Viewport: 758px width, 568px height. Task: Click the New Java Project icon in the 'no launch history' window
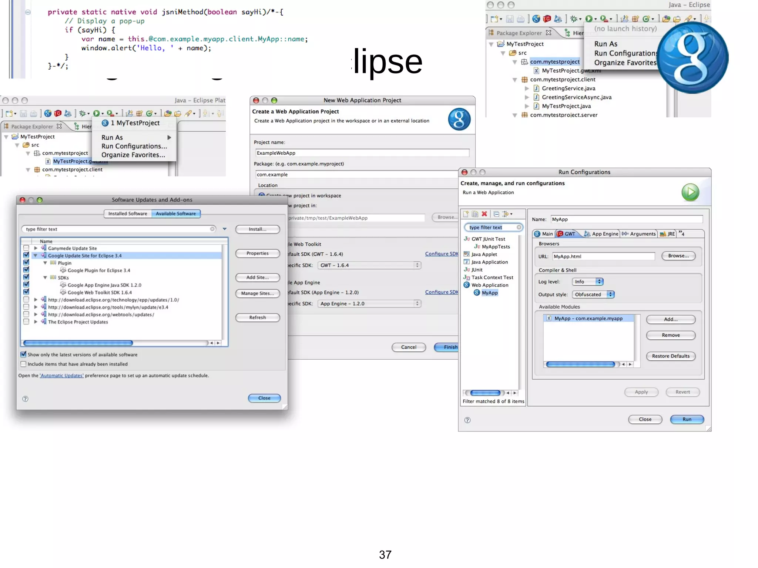625,19
